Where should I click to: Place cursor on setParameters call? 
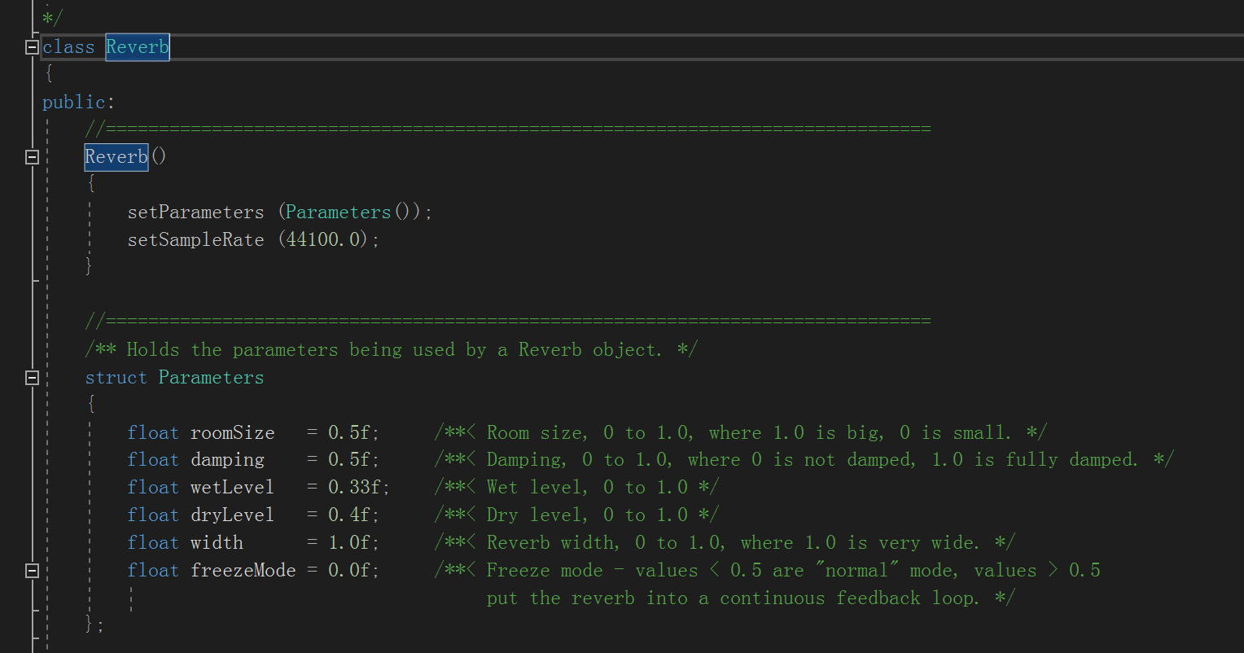click(x=195, y=213)
